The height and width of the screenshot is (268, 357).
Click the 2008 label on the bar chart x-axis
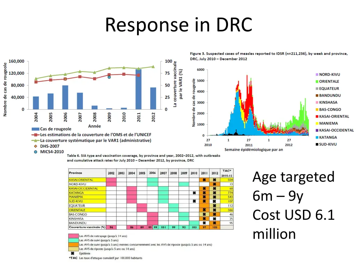click(x=94, y=117)
